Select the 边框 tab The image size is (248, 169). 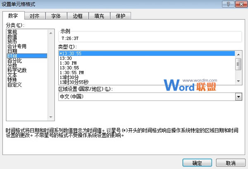click(x=77, y=16)
